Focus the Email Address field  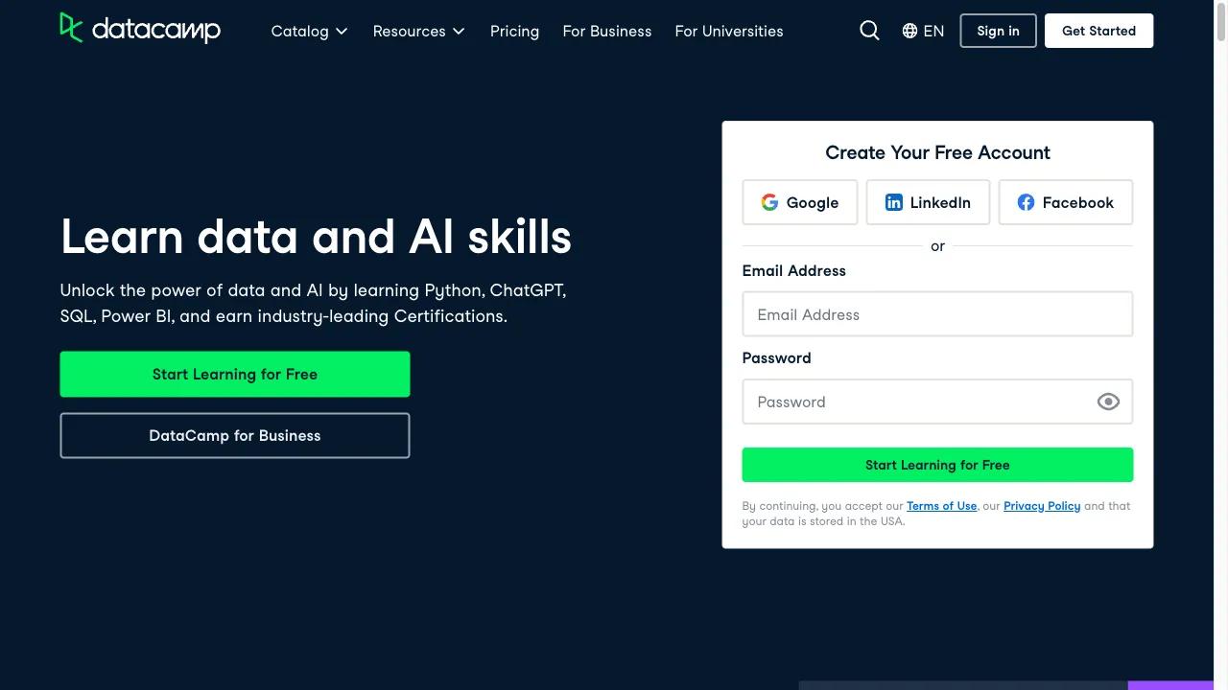click(x=937, y=314)
